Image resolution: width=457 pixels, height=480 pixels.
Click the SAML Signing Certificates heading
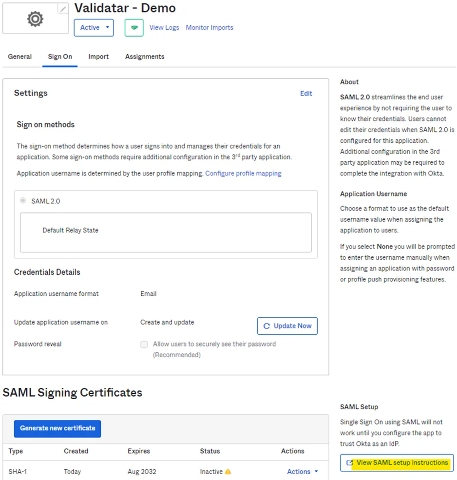pyautogui.click(x=73, y=393)
